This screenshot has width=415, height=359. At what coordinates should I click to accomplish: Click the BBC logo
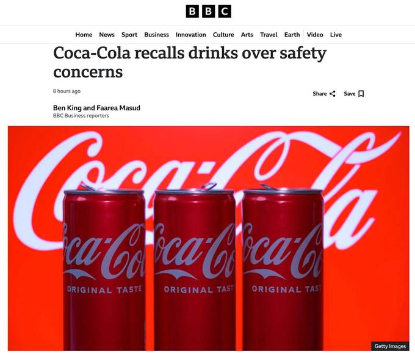pyautogui.click(x=208, y=12)
